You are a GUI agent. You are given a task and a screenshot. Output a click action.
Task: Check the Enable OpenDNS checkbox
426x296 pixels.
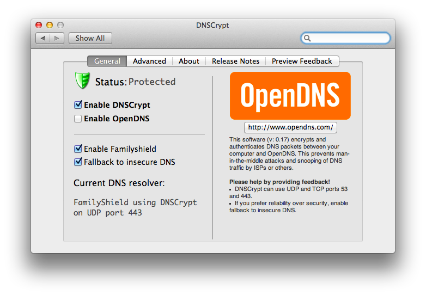tap(78, 119)
